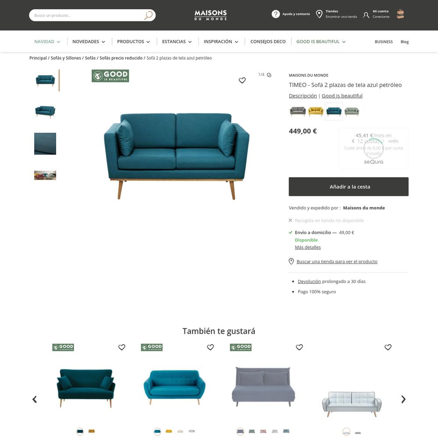Click next arrow in También te gustará carousel
438x438 pixels.
(403, 399)
